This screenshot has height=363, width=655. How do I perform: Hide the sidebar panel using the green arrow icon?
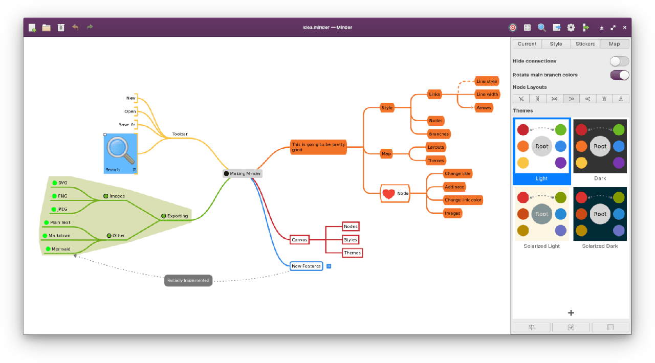[586, 28]
